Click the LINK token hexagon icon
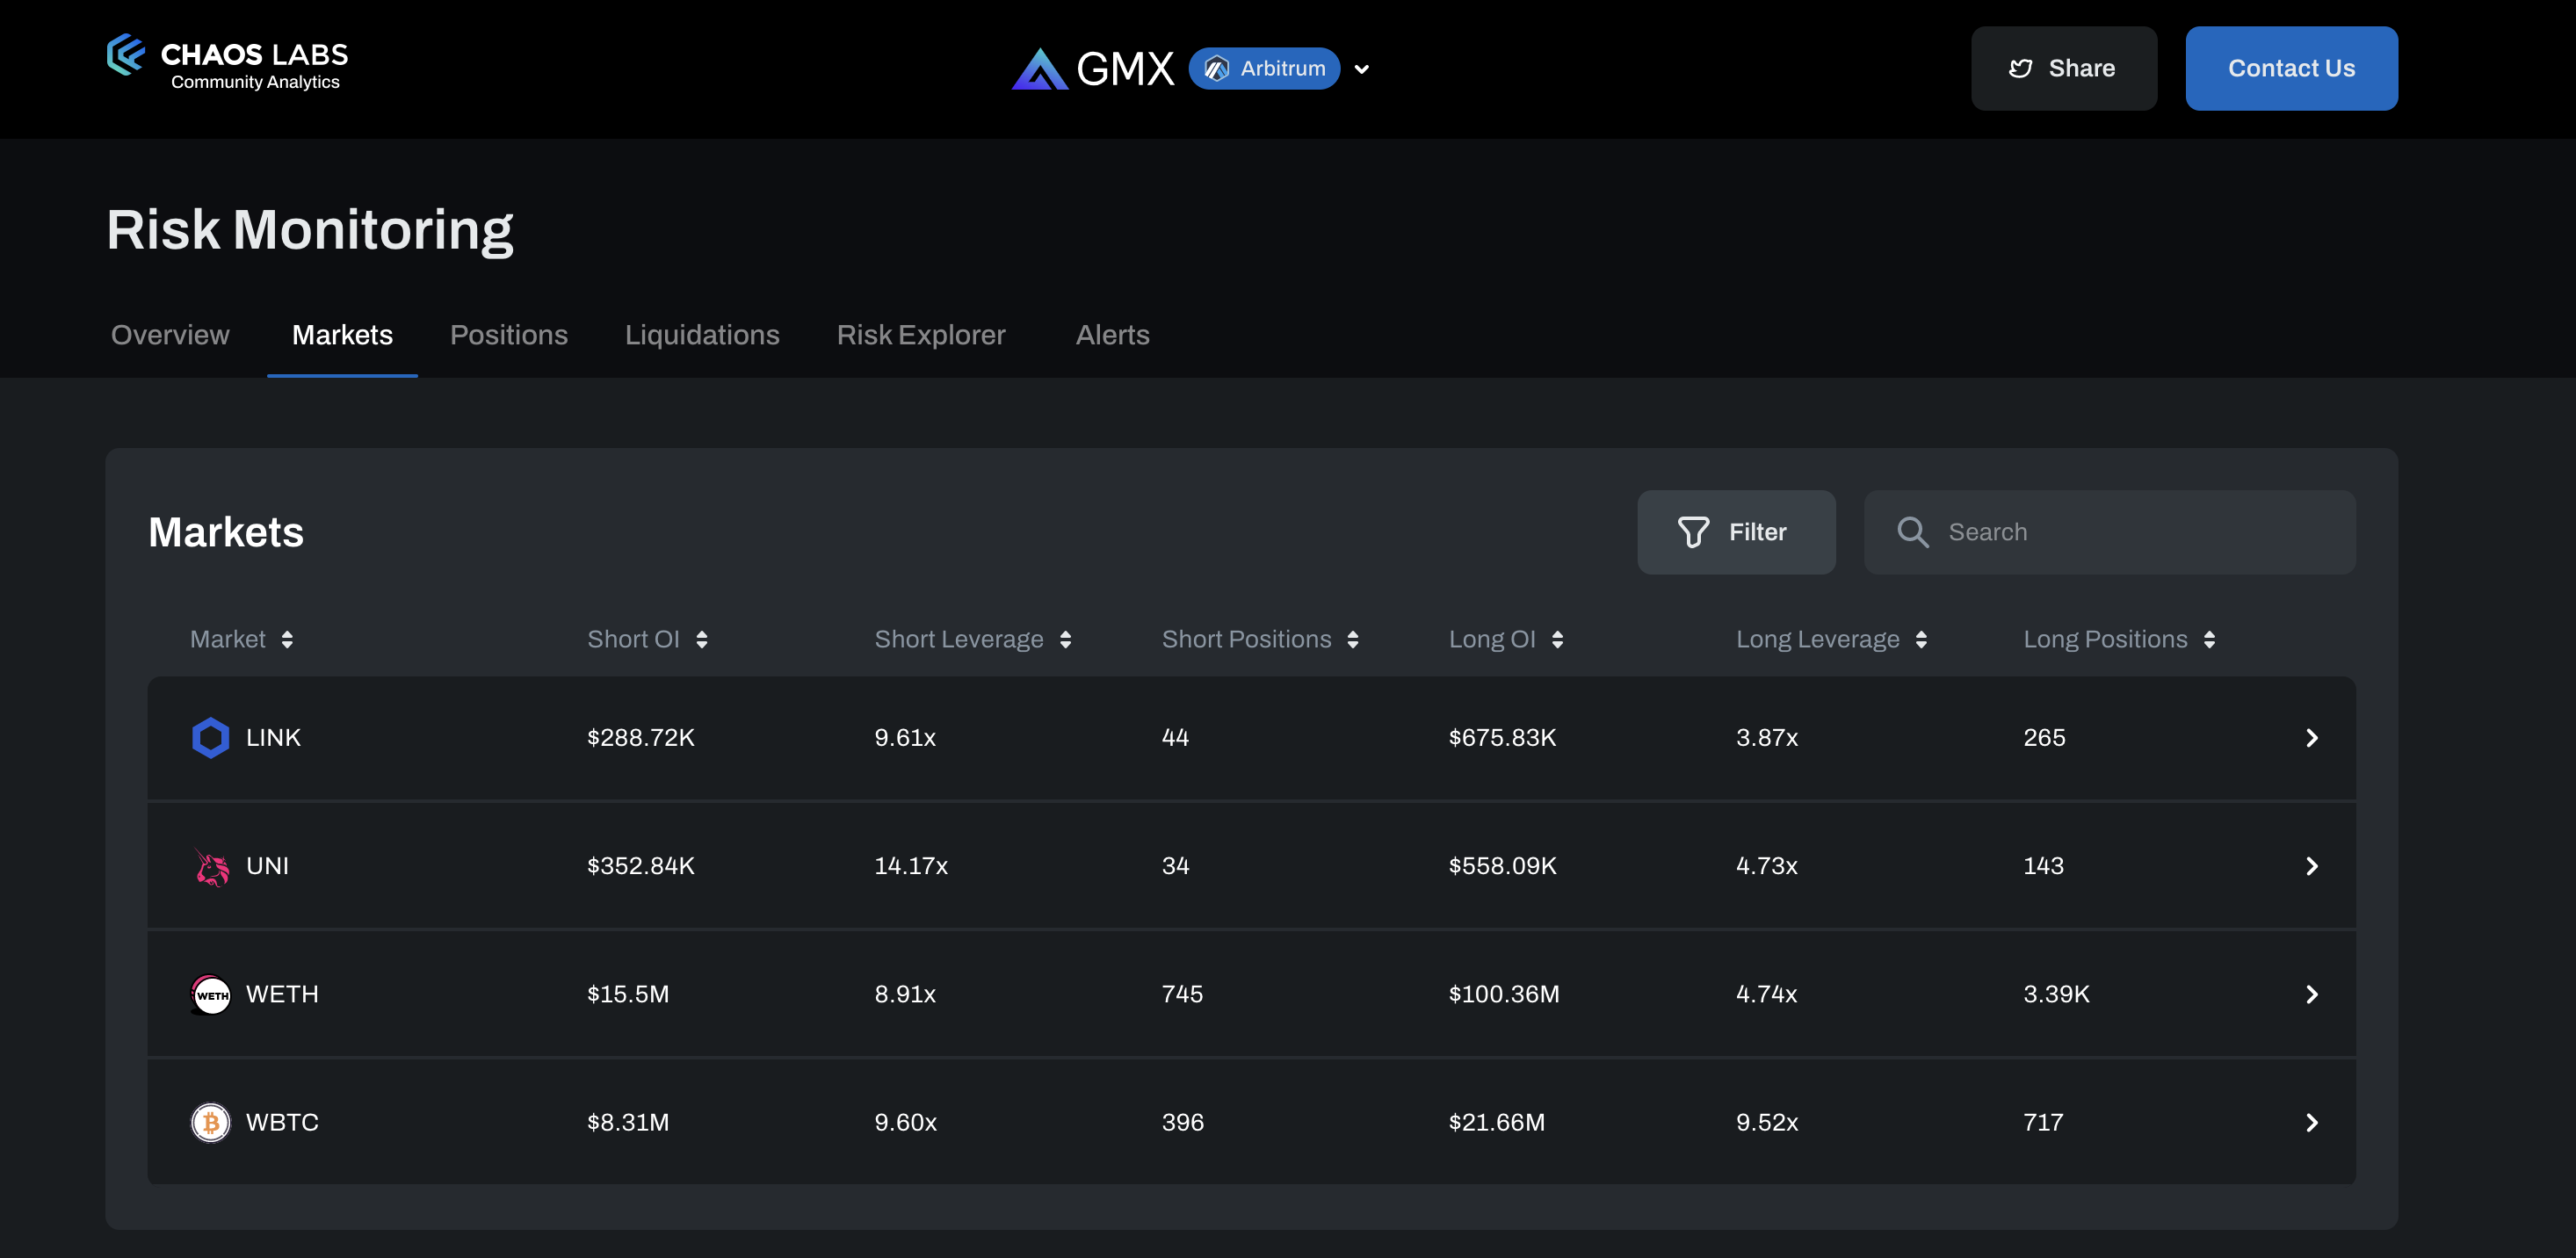This screenshot has height=1258, width=2576. pyautogui.click(x=210, y=738)
